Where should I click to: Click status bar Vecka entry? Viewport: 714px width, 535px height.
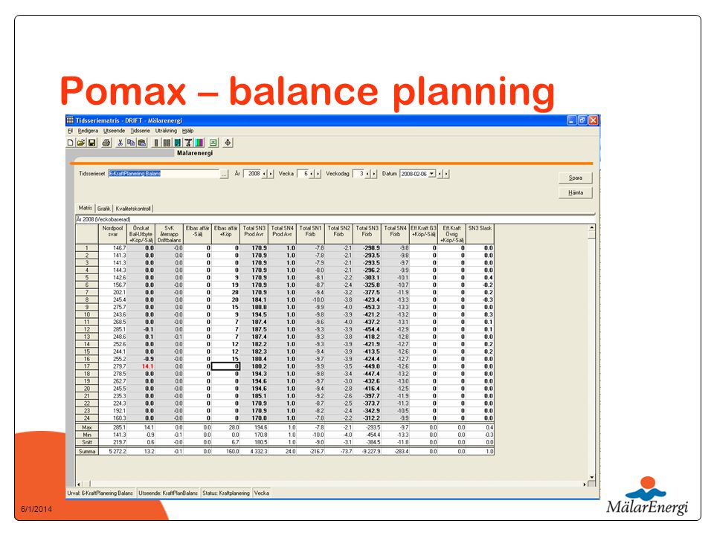click(x=261, y=493)
